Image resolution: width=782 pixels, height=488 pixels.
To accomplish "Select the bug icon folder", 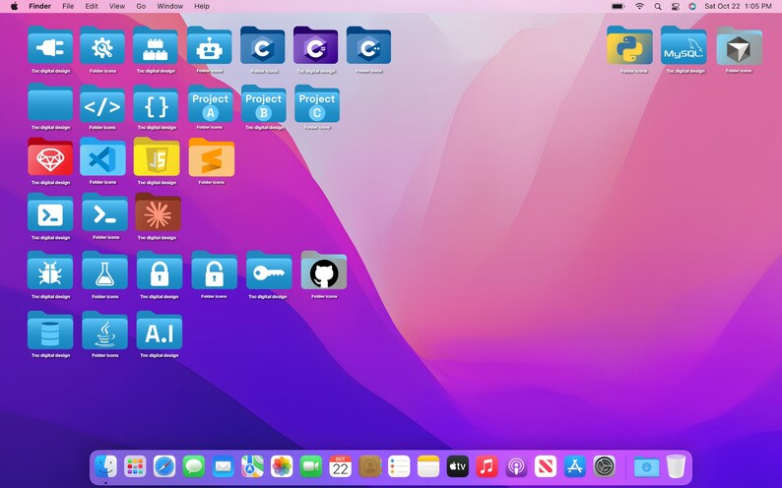I will click(x=50, y=271).
